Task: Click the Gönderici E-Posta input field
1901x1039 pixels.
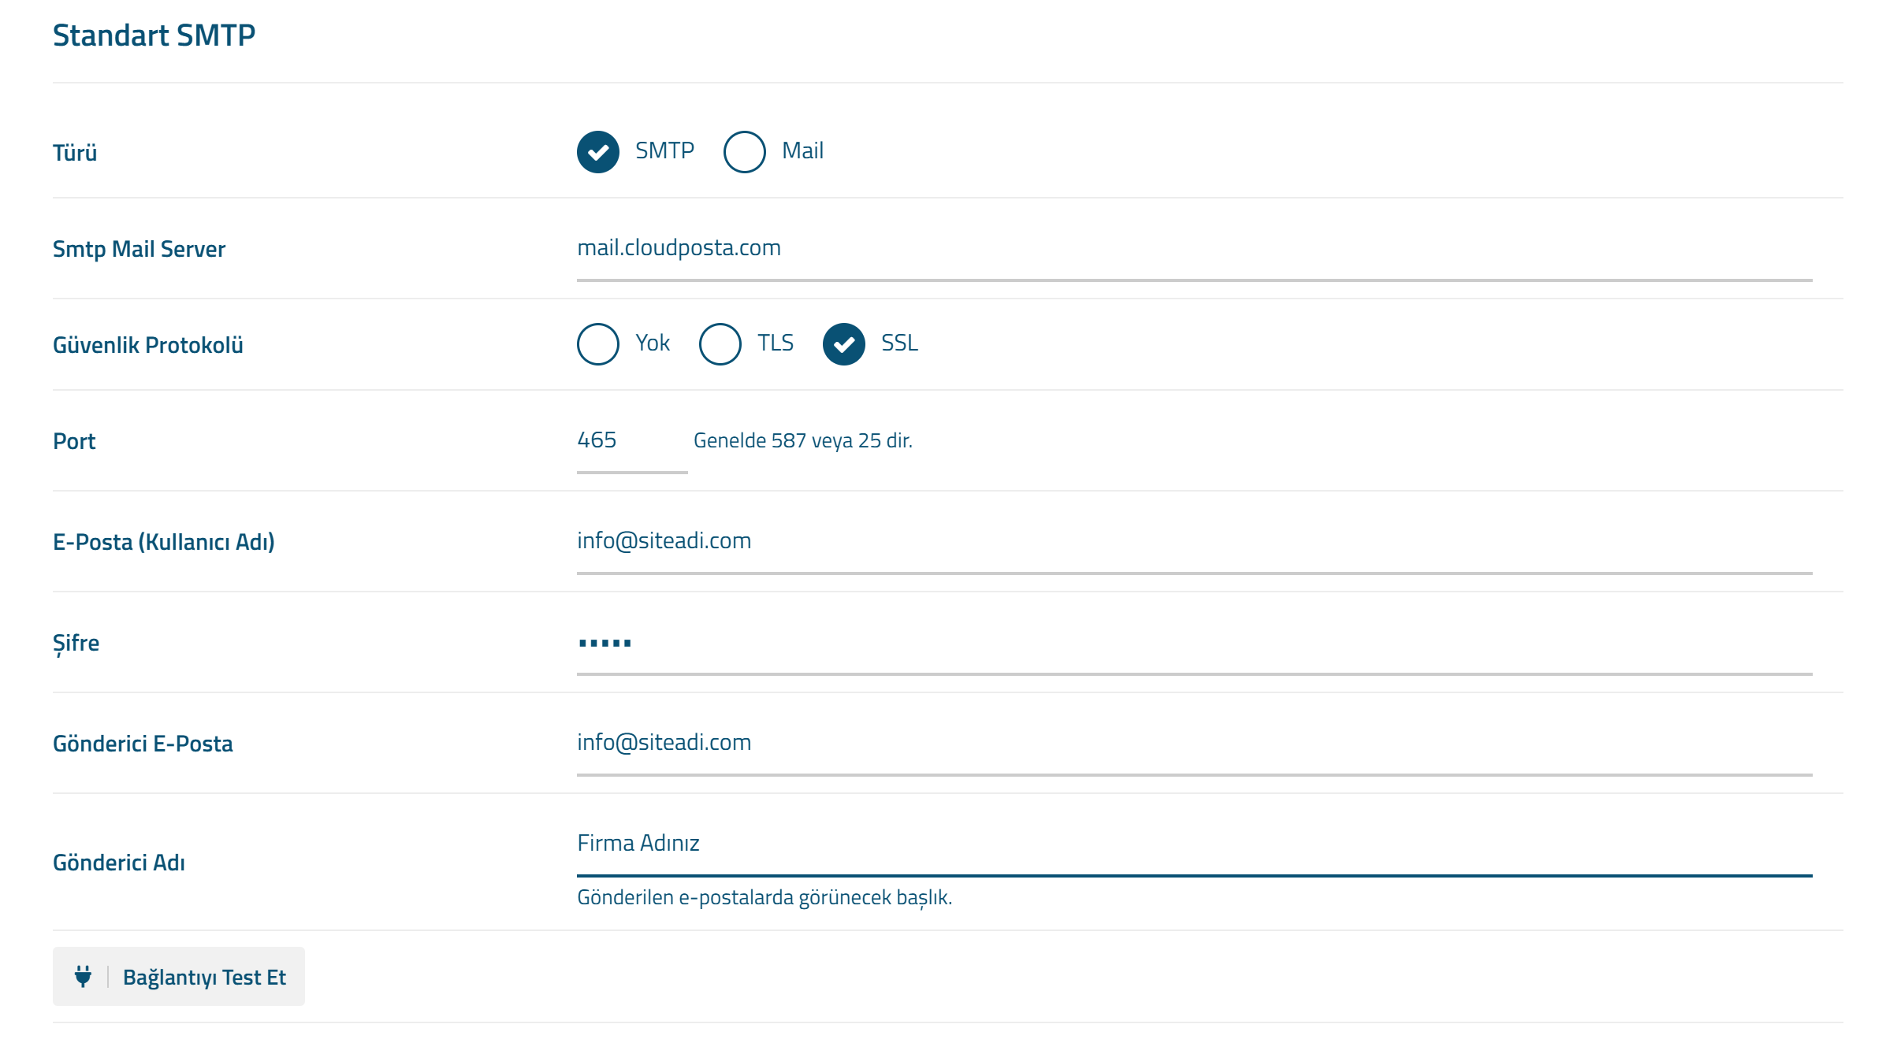Action: pyautogui.click(x=946, y=744)
